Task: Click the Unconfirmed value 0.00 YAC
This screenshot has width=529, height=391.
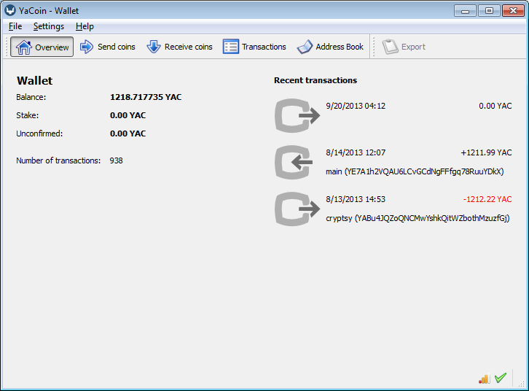Action: click(128, 133)
